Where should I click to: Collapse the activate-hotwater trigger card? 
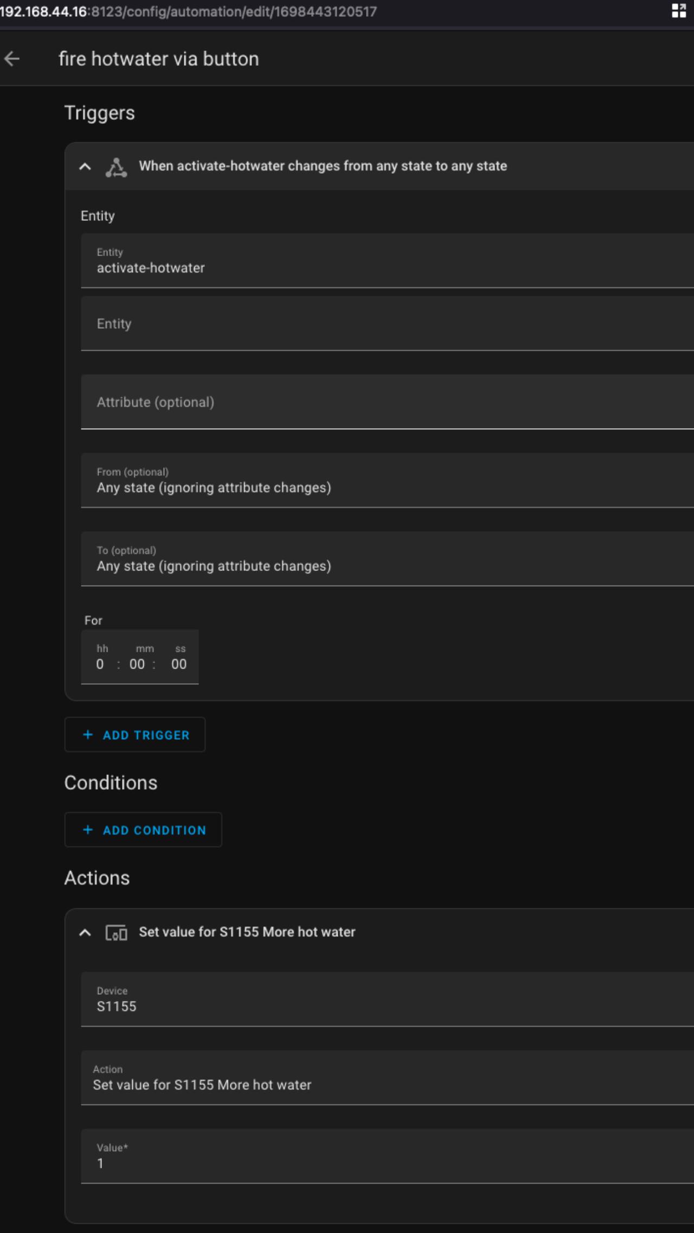pyautogui.click(x=85, y=167)
